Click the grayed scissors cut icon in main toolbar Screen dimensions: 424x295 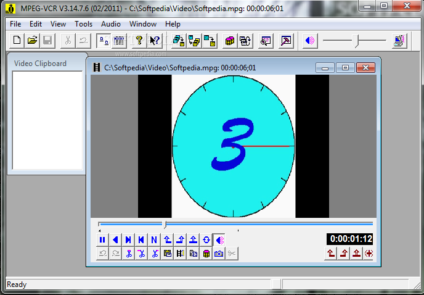68,41
